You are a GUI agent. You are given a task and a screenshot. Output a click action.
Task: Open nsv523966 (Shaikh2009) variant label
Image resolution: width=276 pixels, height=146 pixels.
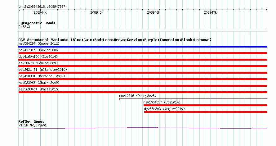click(x=39, y=83)
